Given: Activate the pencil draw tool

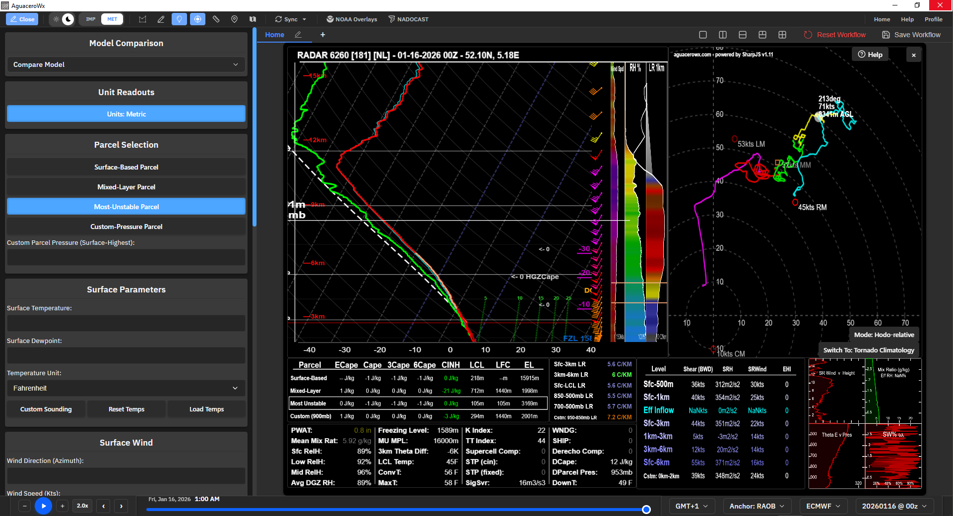Looking at the screenshot, I should 161,19.
